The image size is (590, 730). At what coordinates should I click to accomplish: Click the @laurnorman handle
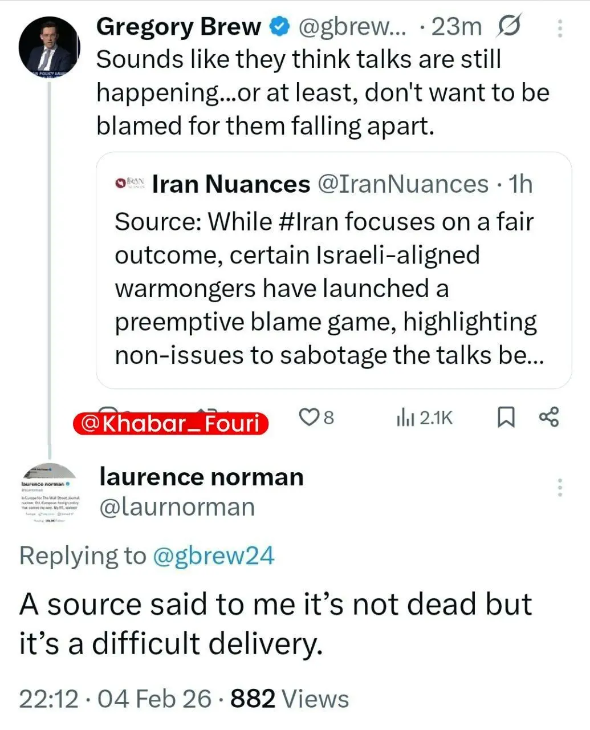click(x=177, y=507)
